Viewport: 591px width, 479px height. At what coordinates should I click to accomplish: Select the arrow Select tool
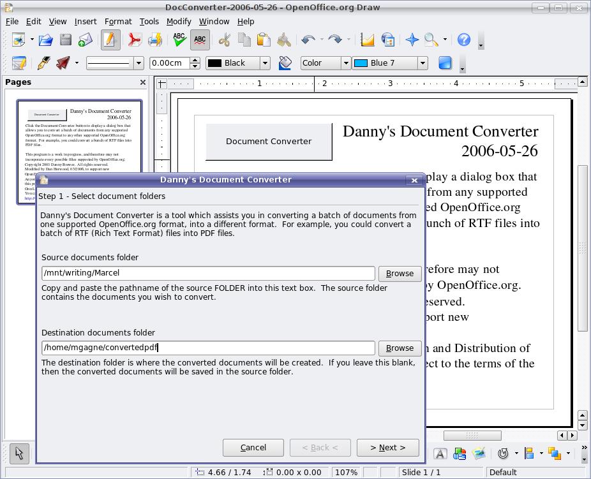19,453
